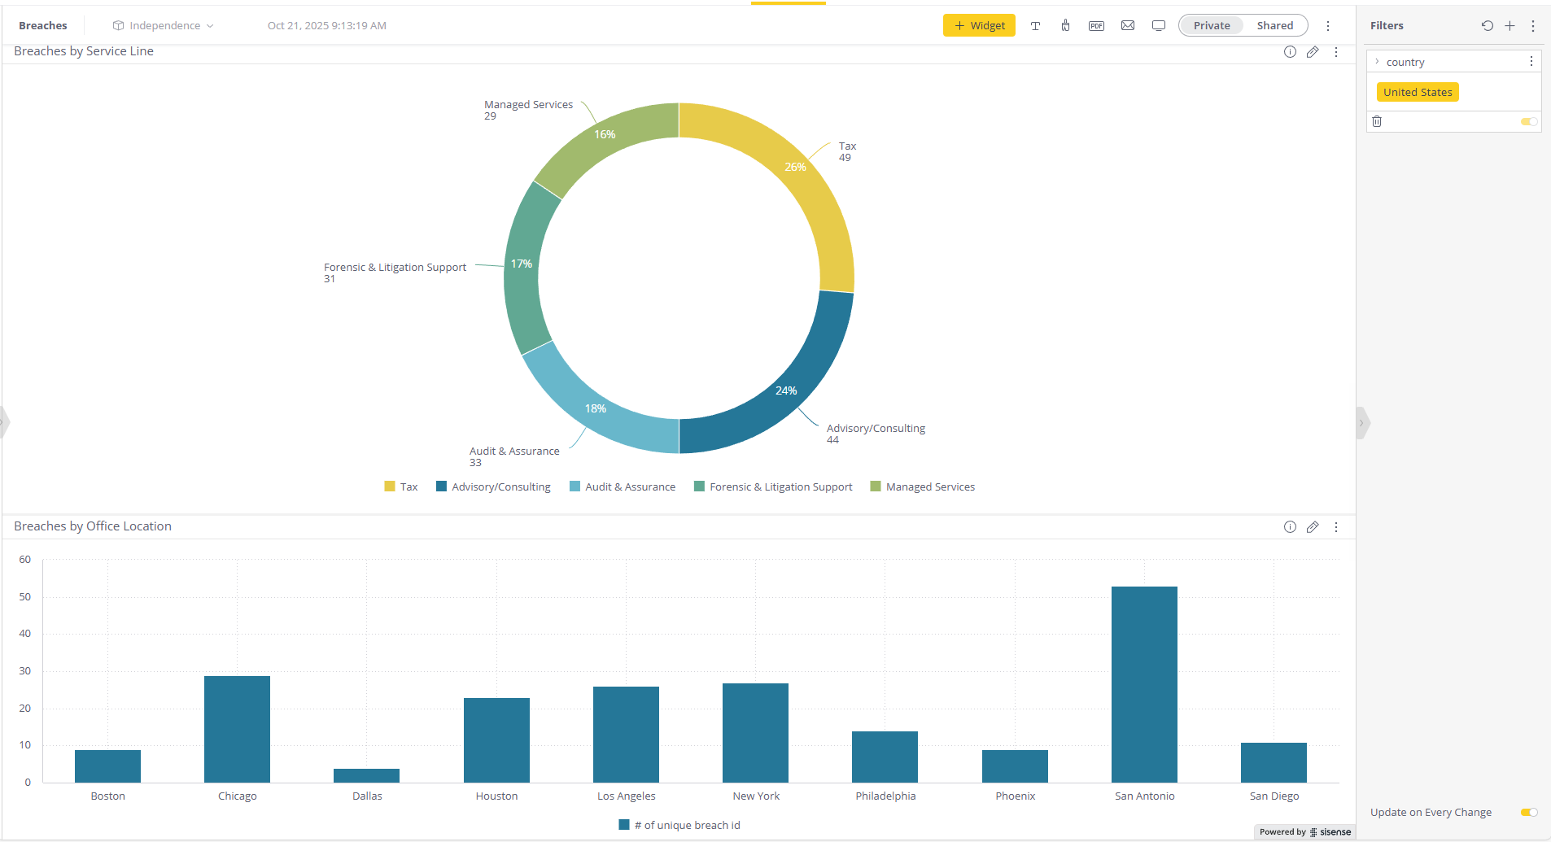Toggle the country filter on or off

tap(1527, 121)
